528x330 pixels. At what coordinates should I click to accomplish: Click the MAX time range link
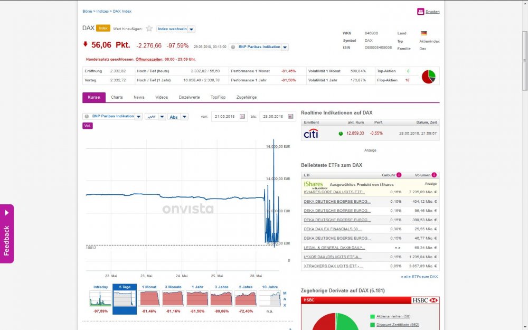[285, 299]
